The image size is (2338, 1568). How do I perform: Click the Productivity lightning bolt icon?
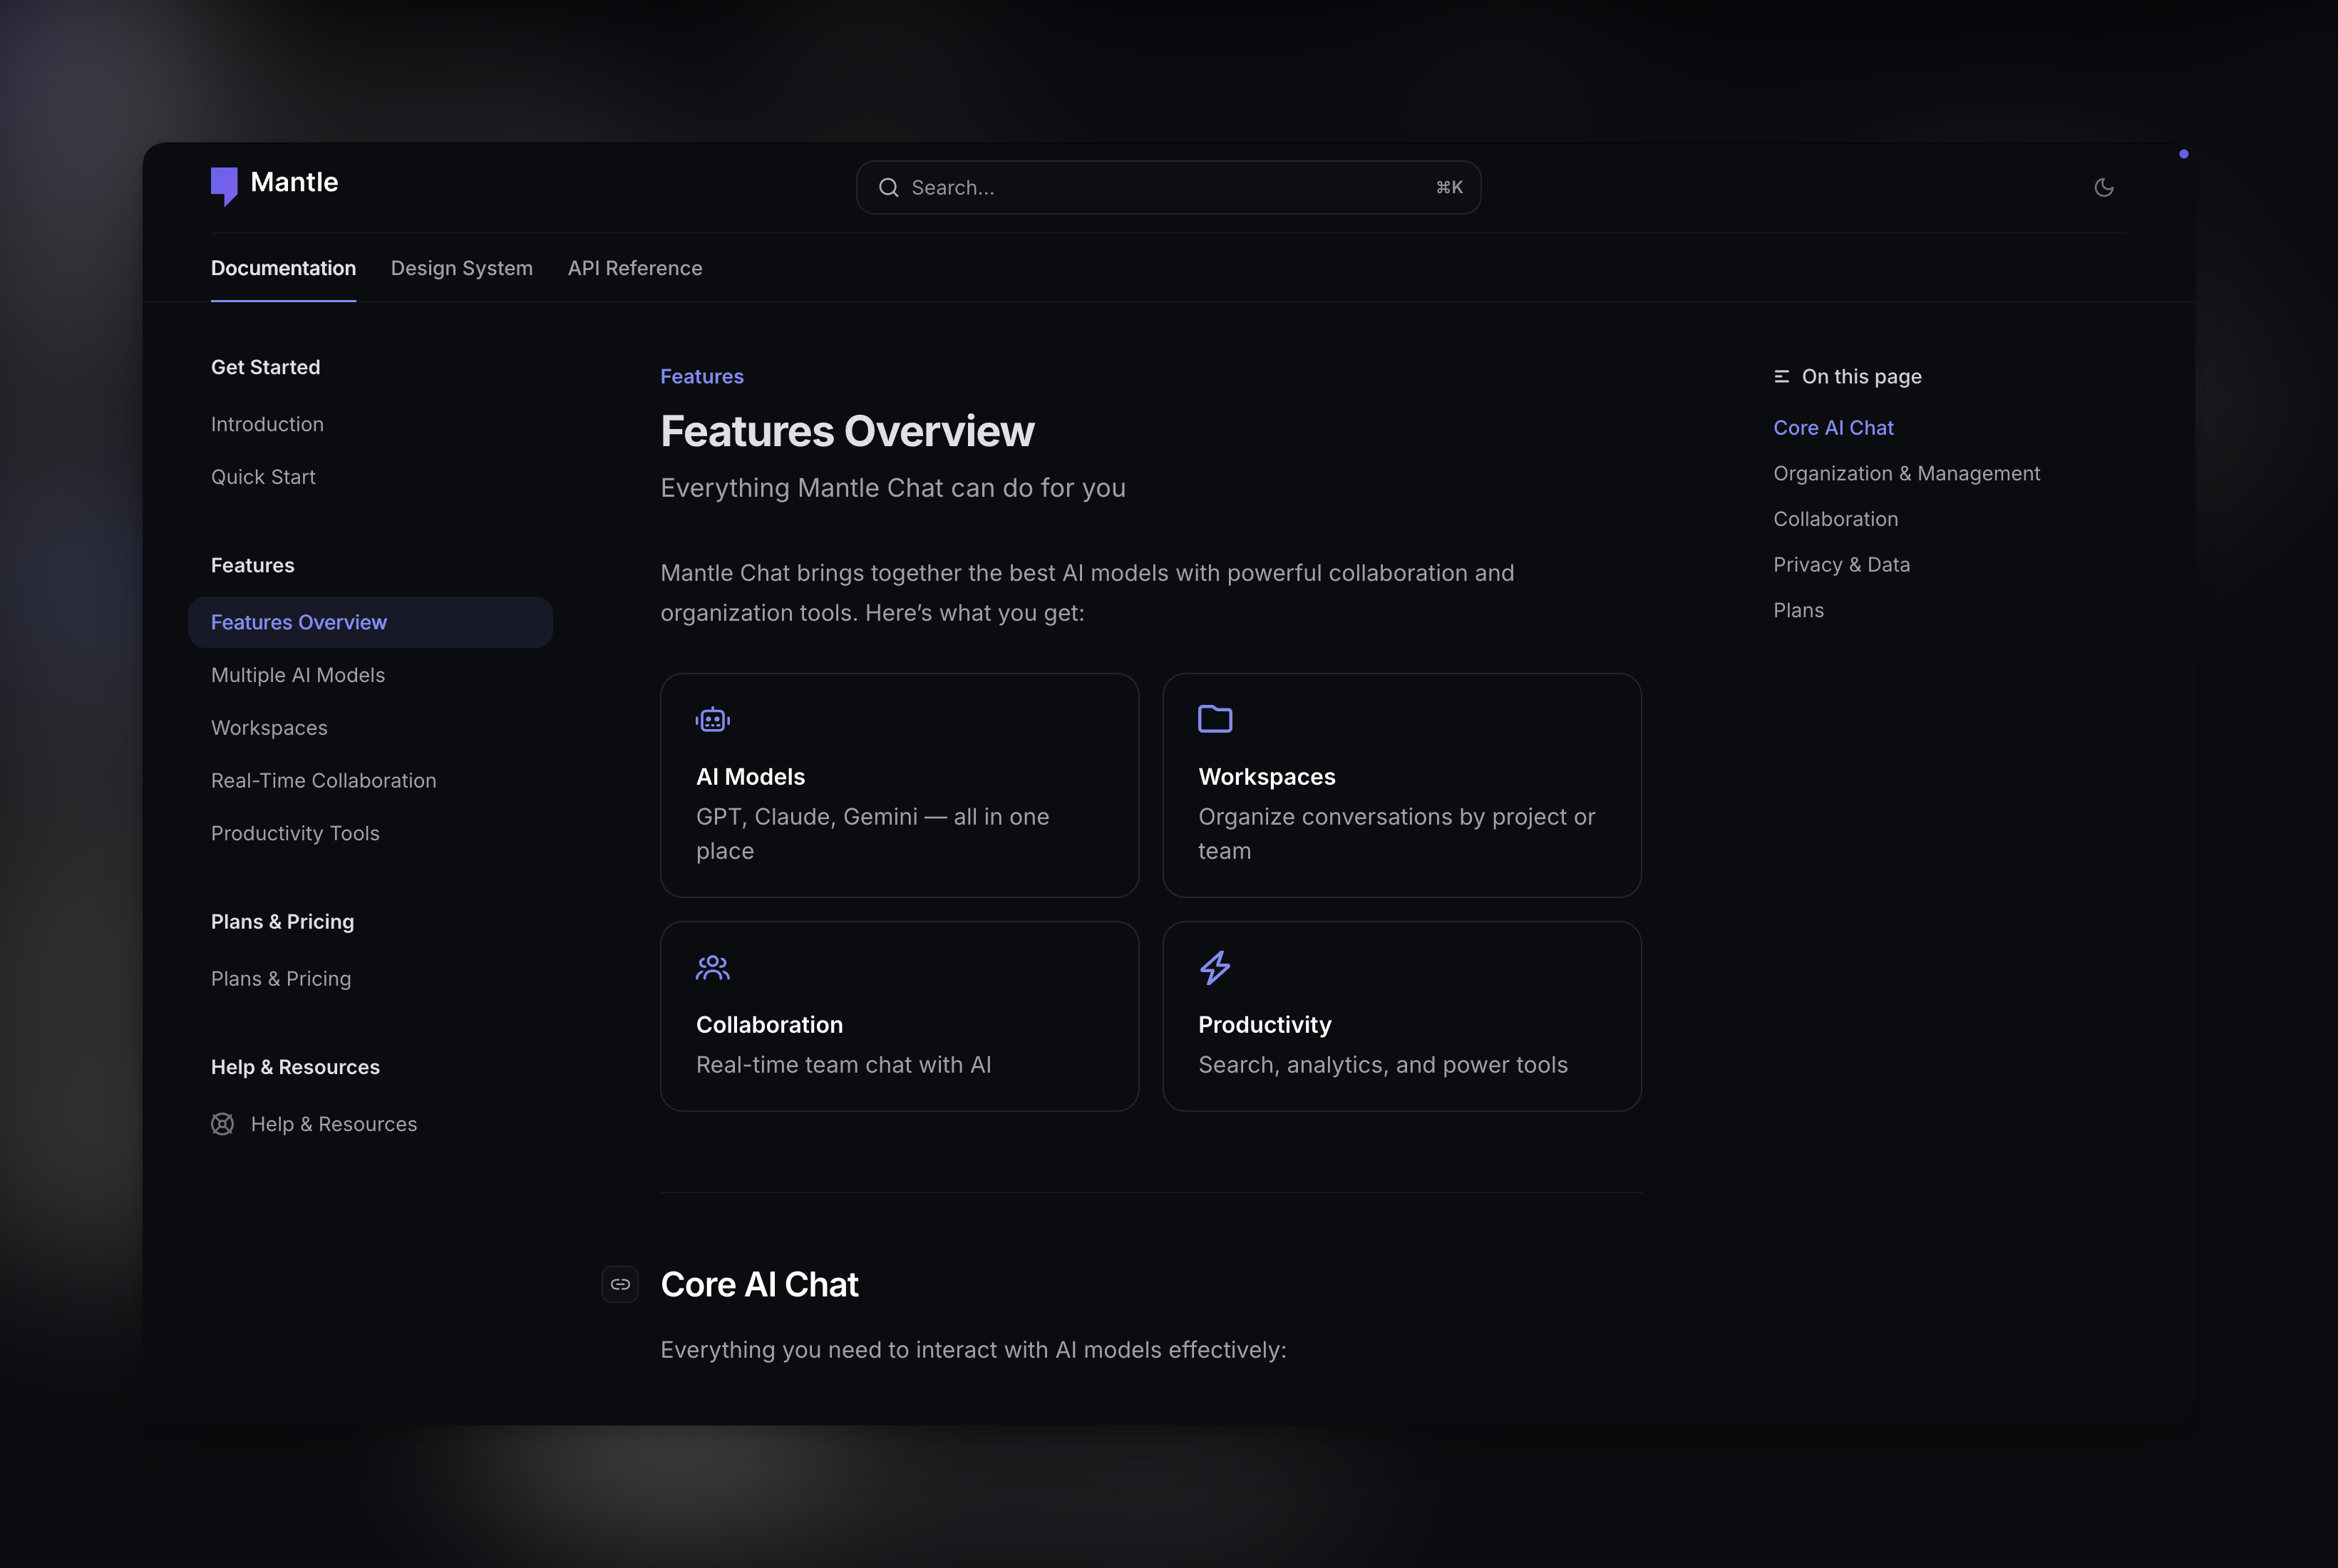pos(1215,967)
